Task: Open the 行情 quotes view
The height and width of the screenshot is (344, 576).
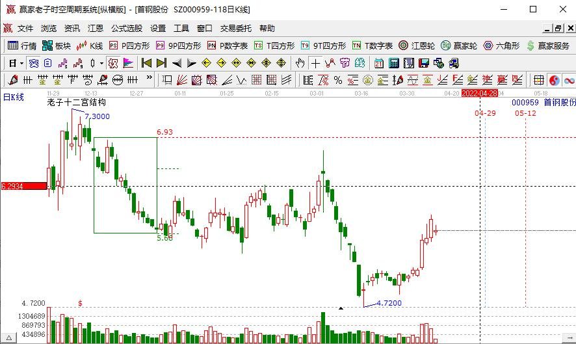Action: 22,46
